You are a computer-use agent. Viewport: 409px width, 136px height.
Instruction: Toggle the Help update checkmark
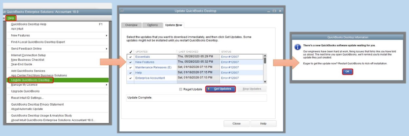(130, 73)
